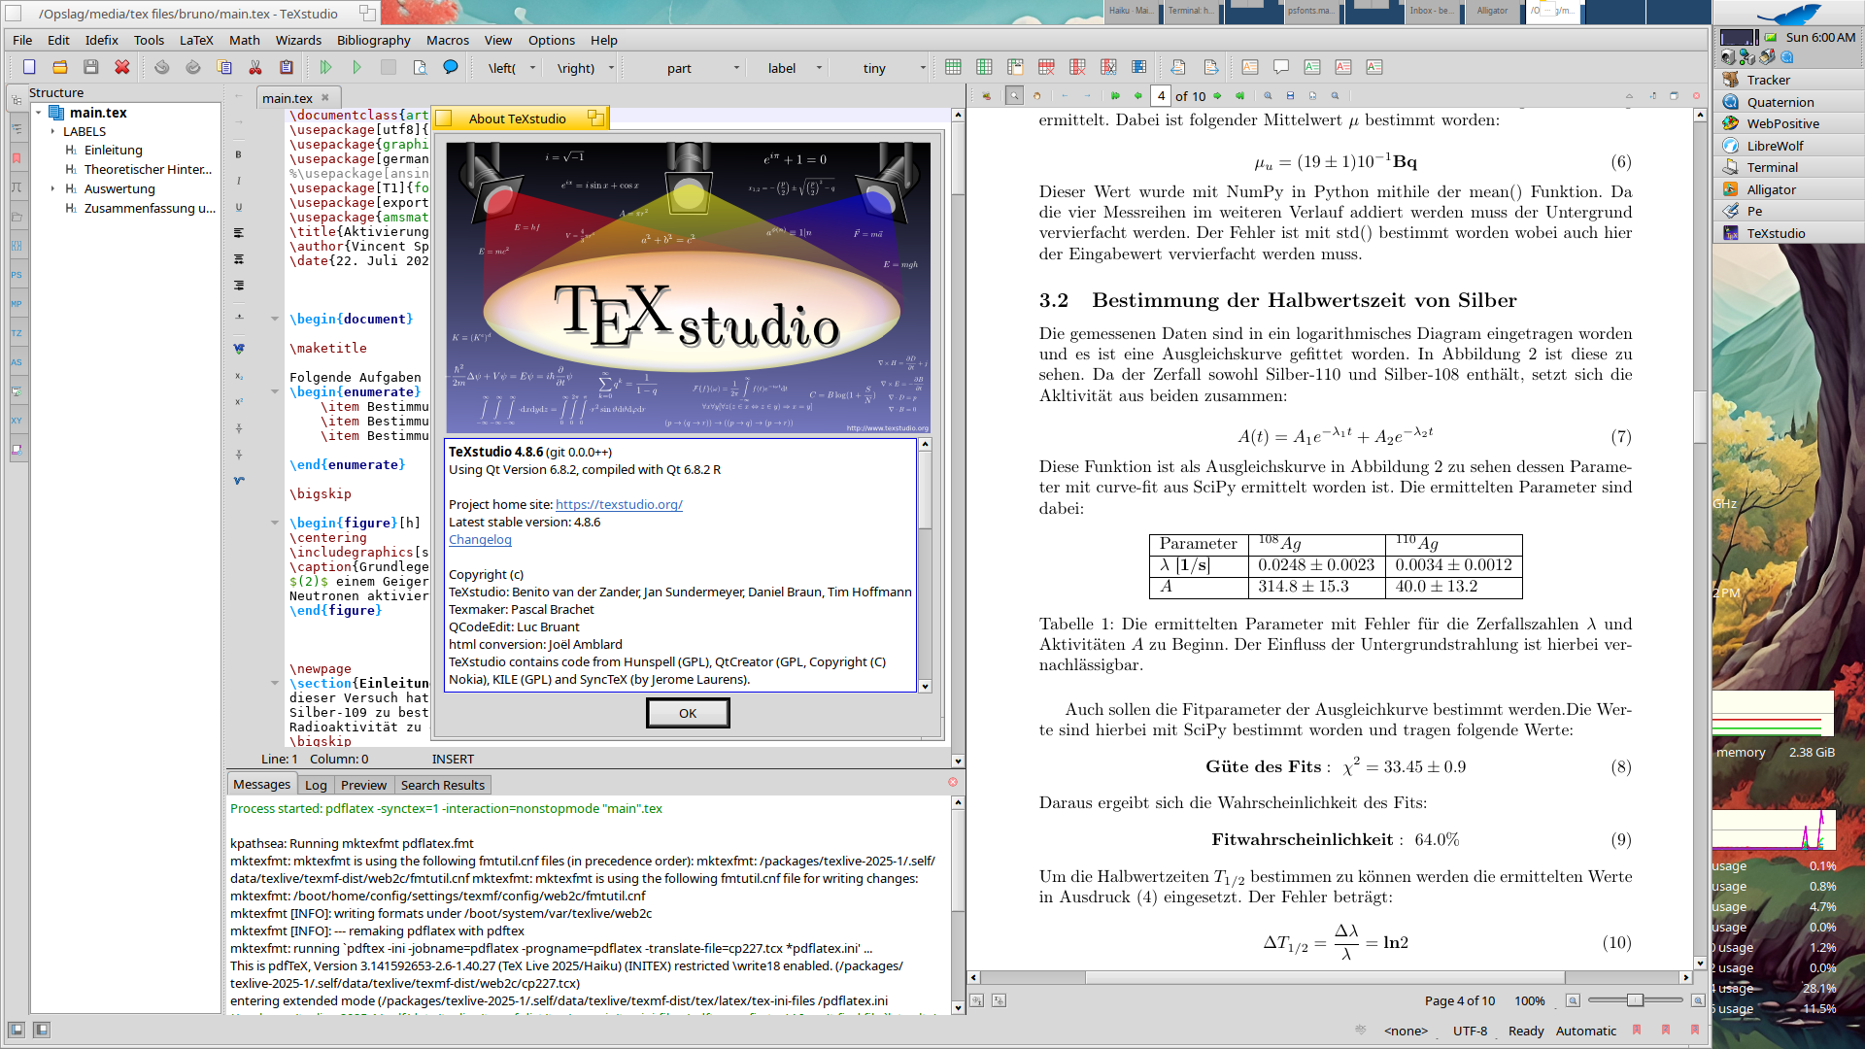Viewport: 1865px width, 1049px height.
Task: Click the zoom-in icon beside the zoom slider
Action: (1698, 1000)
